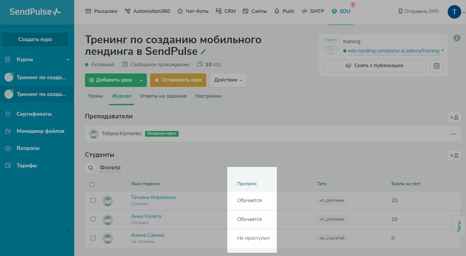Collapse the sidebar with the left arrow
Image resolution: width=466 pixels, height=256 pixels.
69,231
